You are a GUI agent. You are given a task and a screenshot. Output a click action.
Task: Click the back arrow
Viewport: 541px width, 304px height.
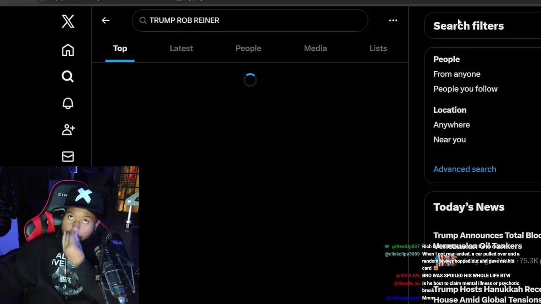click(106, 20)
